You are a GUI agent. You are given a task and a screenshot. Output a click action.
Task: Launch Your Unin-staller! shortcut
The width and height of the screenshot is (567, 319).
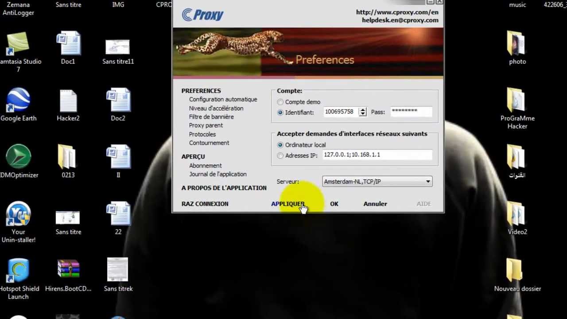(18, 214)
